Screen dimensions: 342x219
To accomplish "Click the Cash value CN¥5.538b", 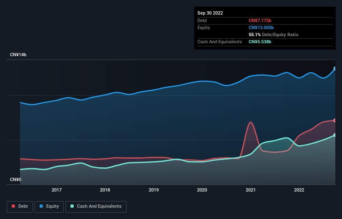I will 260,42.
